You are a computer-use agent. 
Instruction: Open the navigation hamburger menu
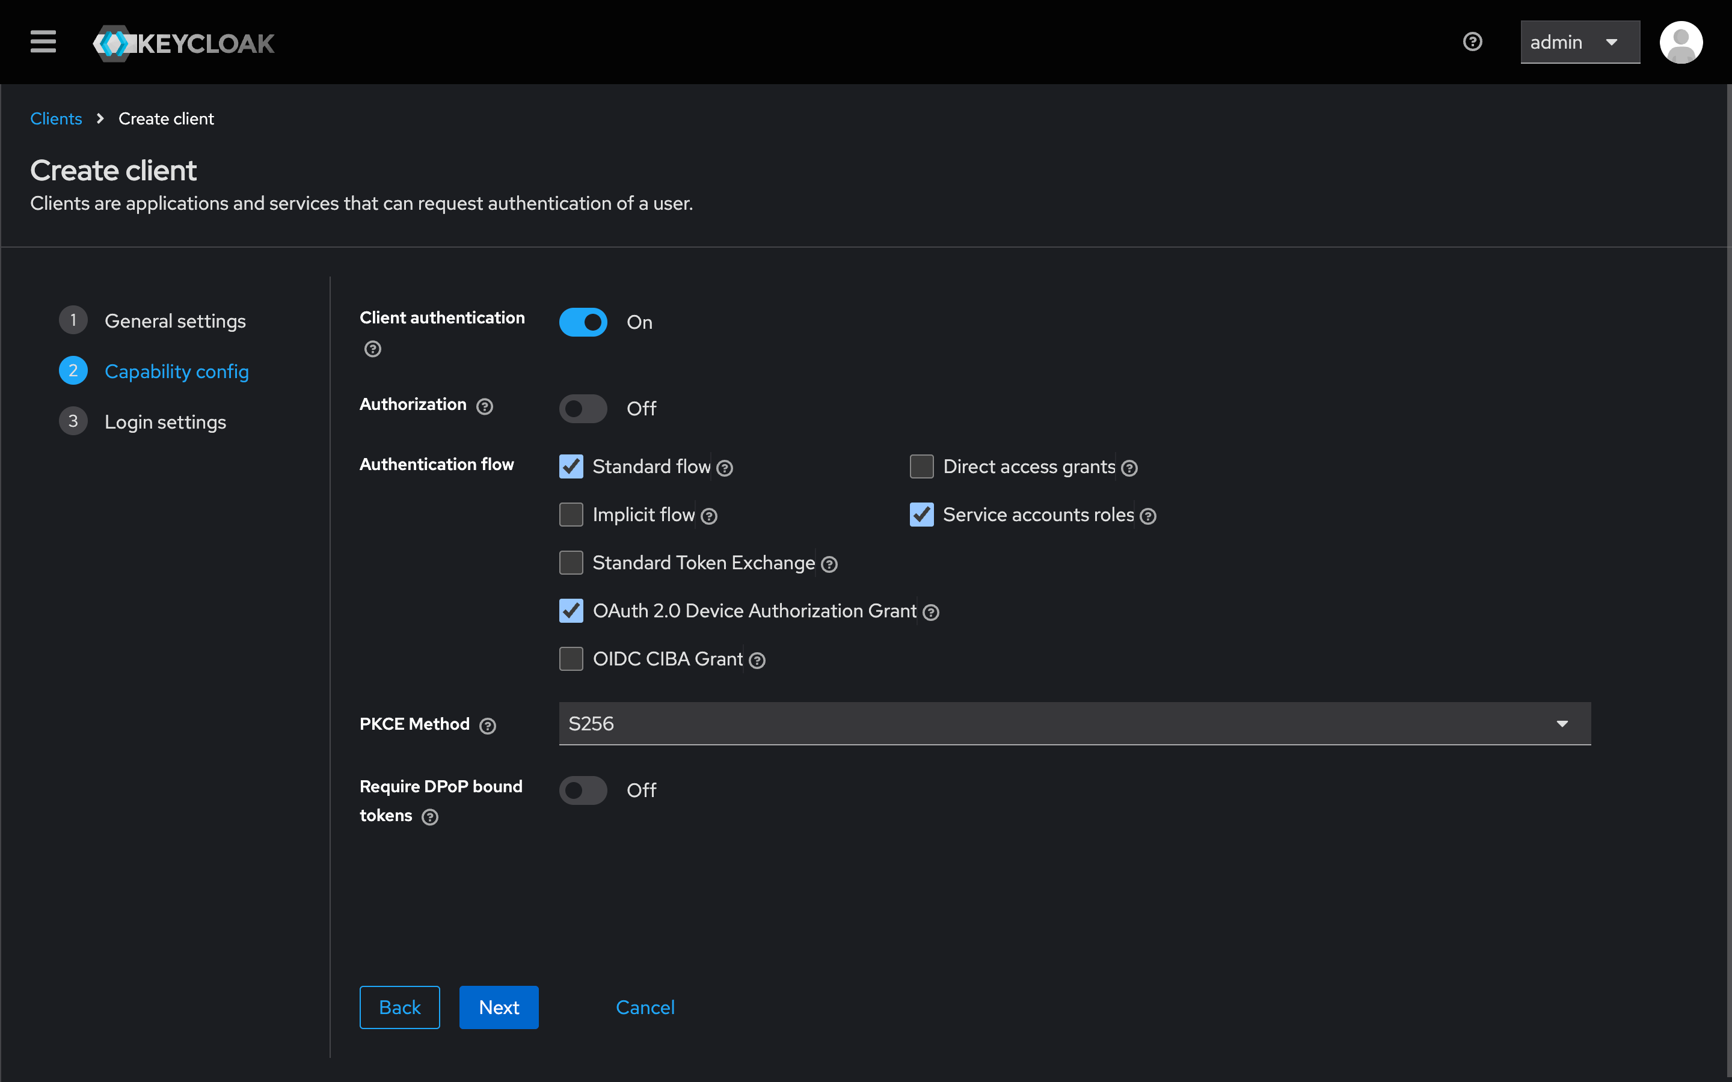tap(42, 41)
